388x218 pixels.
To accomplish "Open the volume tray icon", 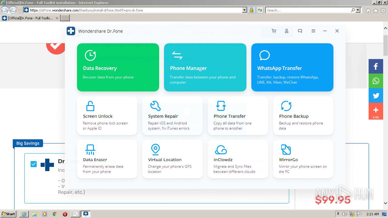I will (x=345, y=214).
